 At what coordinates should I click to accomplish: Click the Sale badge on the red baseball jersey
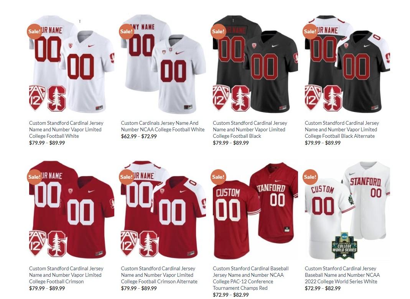coord(218,177)
